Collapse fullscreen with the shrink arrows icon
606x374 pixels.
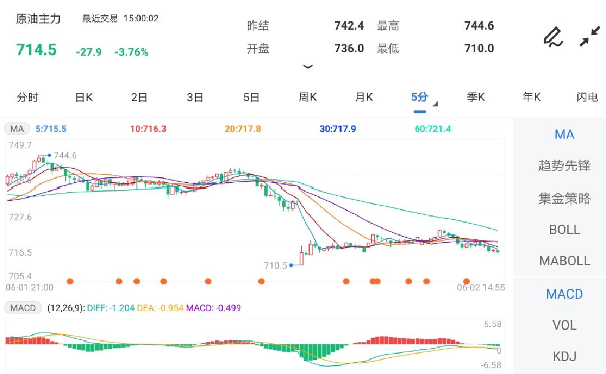tap(589, 37)
